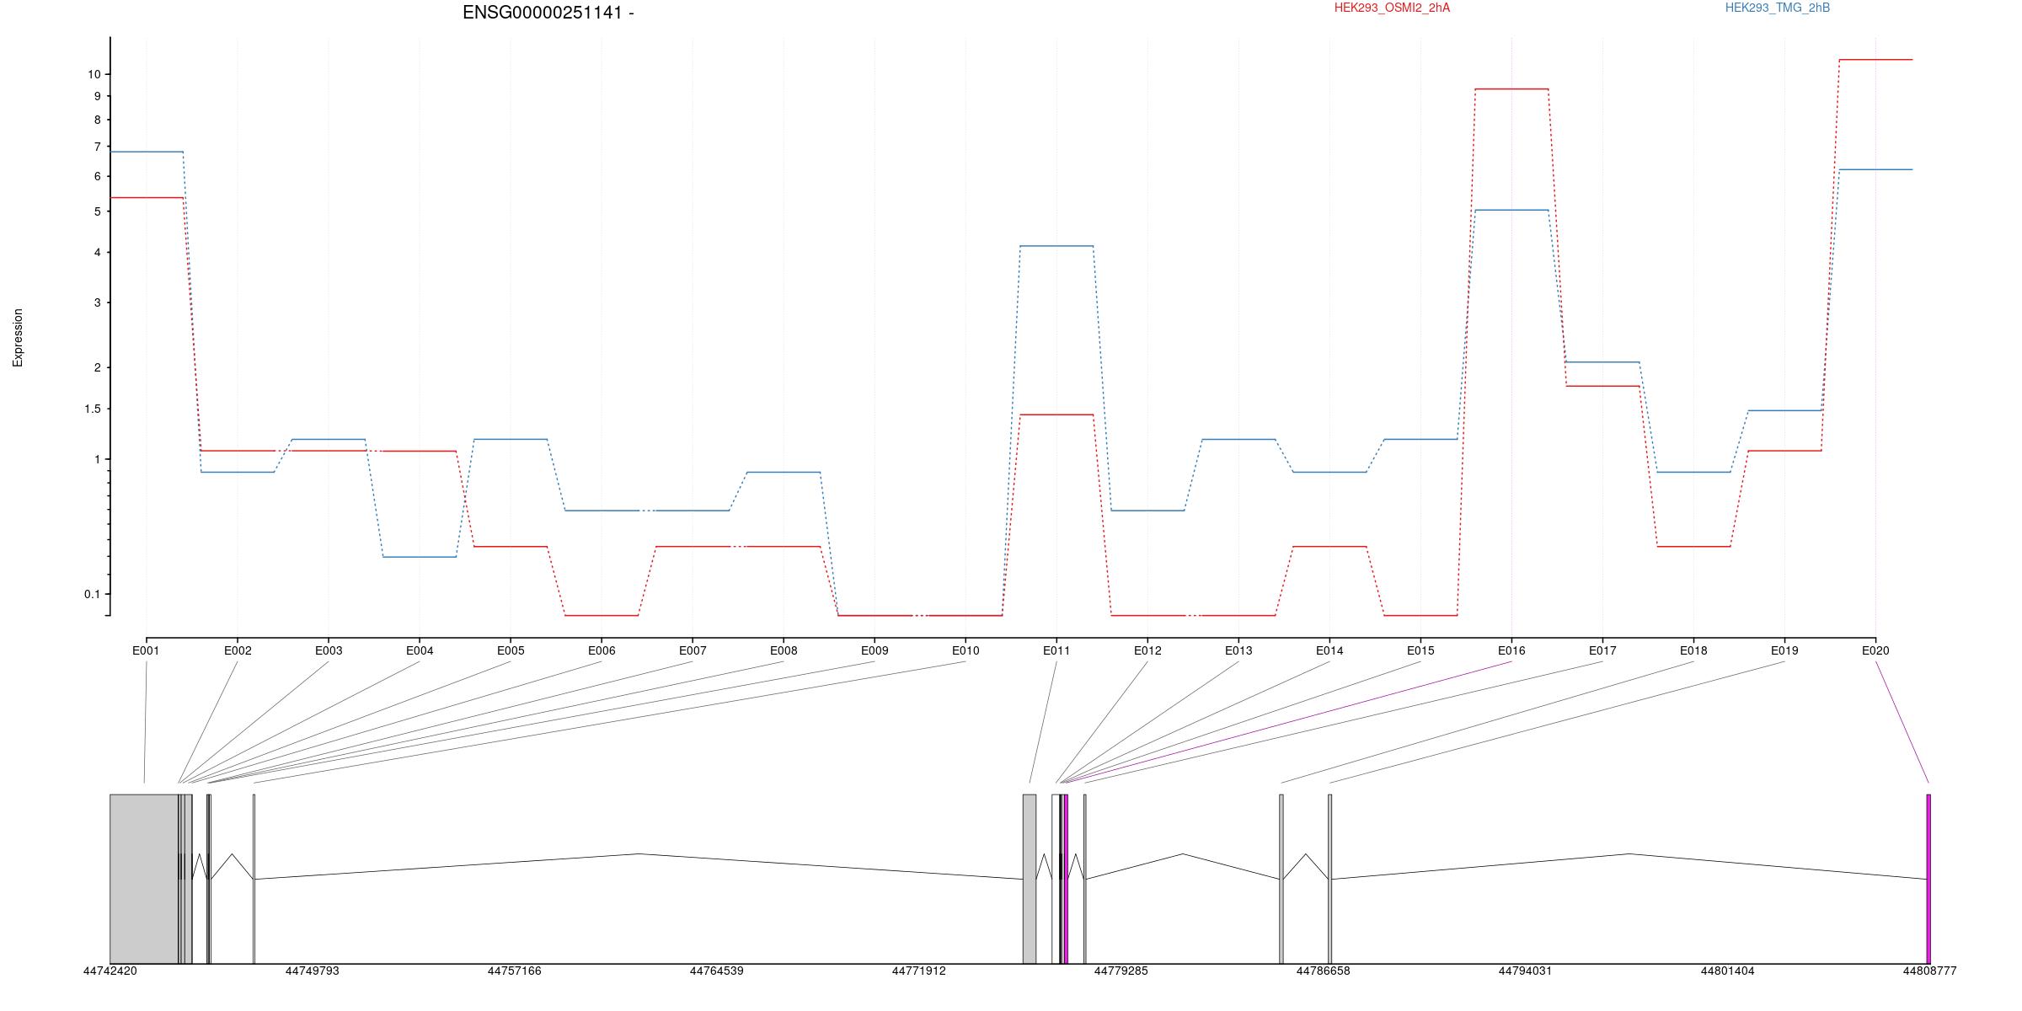The image size is (2022, 1011).
Task: Click exon label E010
Action: [x=966, y=650]
